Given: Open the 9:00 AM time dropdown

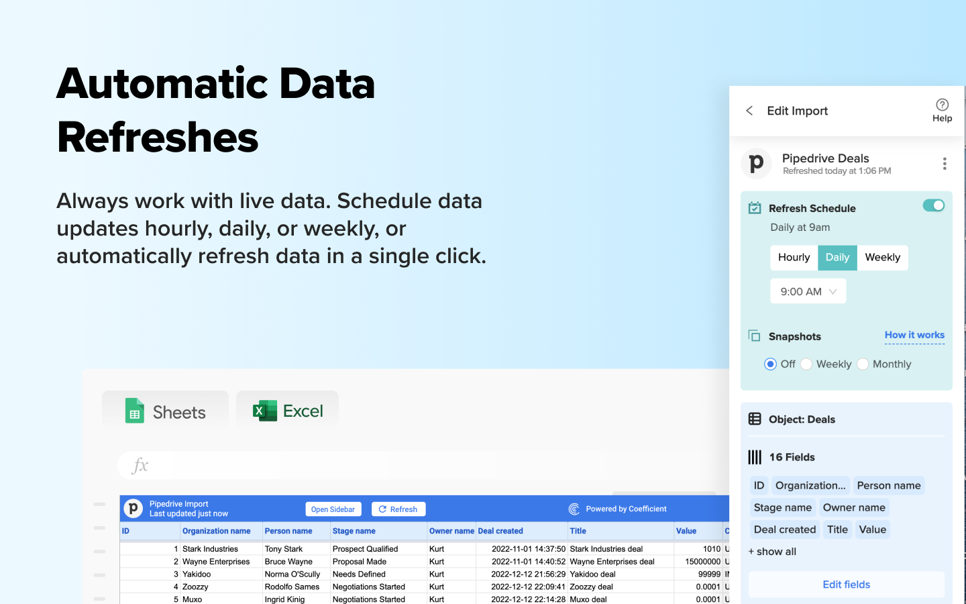Looking at the screenshot, I should [x=808, y=291].
